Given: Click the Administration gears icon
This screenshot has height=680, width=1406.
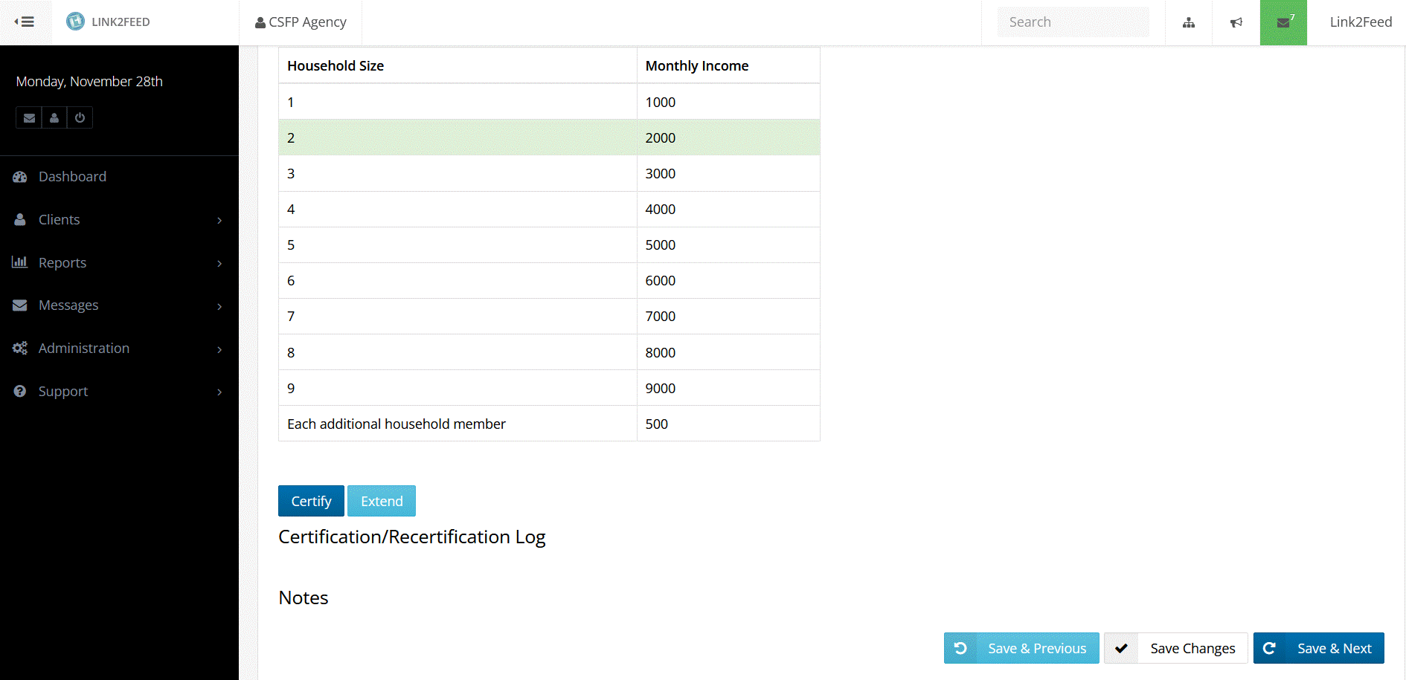Looking at the screenshot, I should coord(19,348).
